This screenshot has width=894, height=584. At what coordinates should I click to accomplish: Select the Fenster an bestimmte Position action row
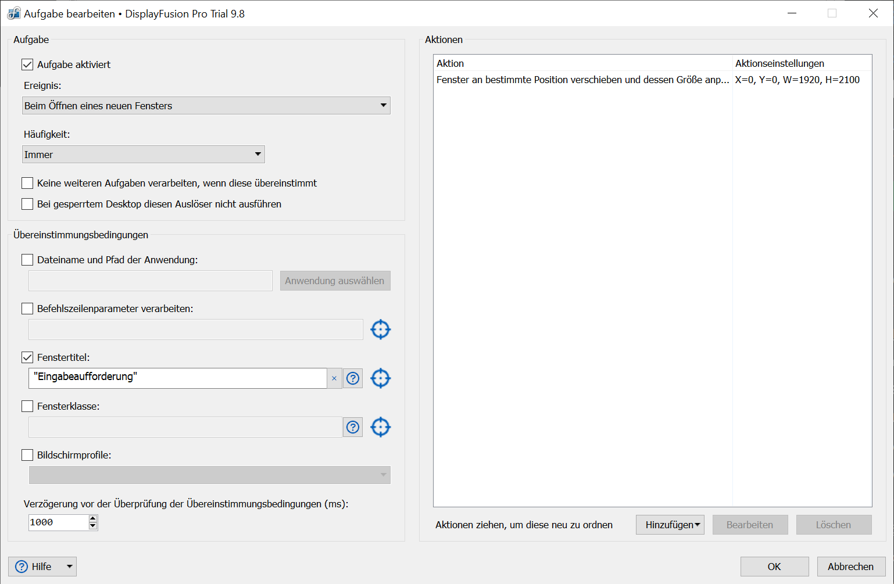(582, 80)
